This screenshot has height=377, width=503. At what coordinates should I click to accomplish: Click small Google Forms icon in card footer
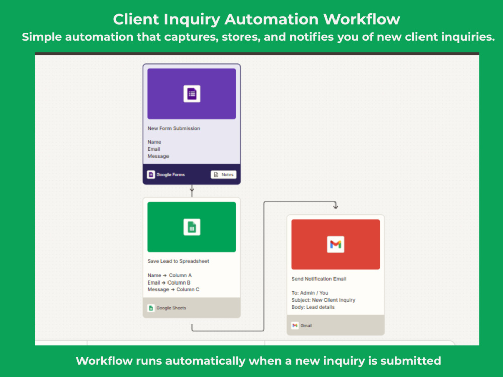pyautogui.click(x=151, y=175)
